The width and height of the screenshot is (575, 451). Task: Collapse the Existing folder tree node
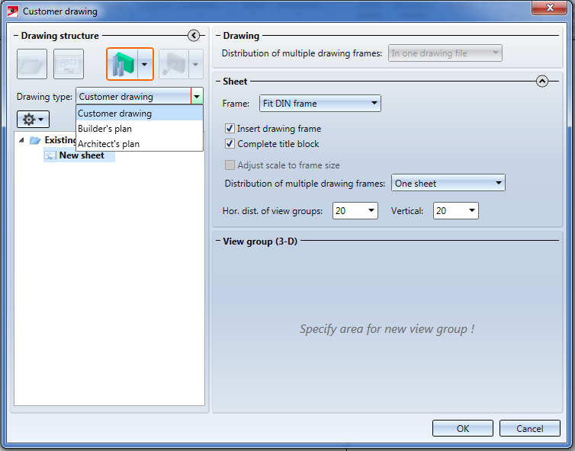click(21, 140)
